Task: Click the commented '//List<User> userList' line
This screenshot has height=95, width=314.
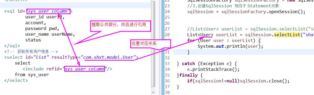Action: (250, 29)
